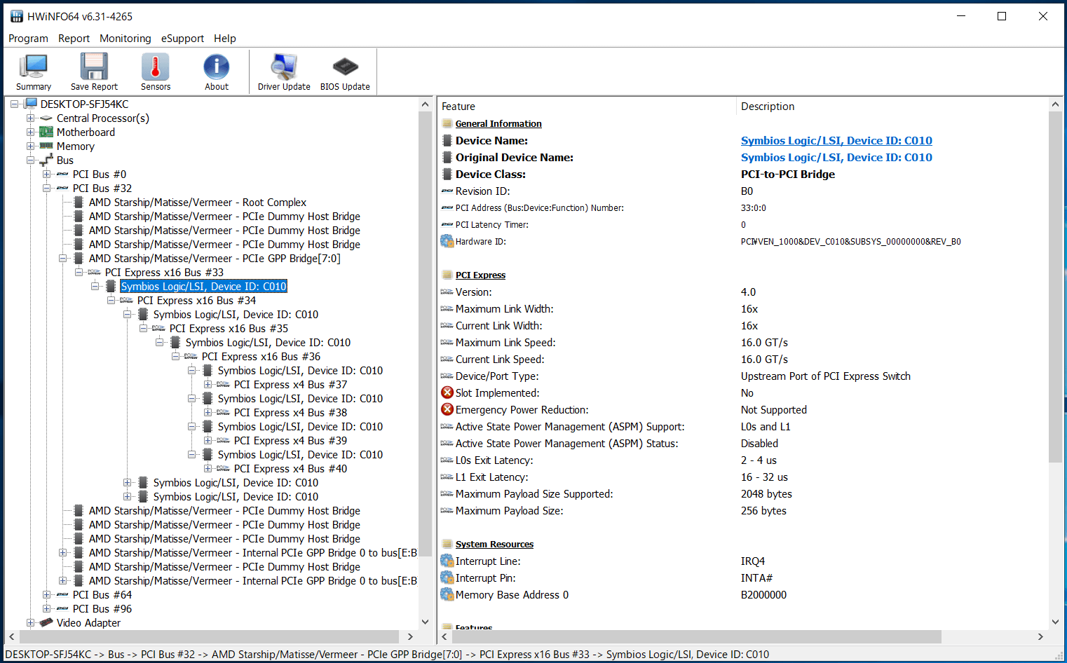
Task: Open the Program menu
Action: (28, 39)
